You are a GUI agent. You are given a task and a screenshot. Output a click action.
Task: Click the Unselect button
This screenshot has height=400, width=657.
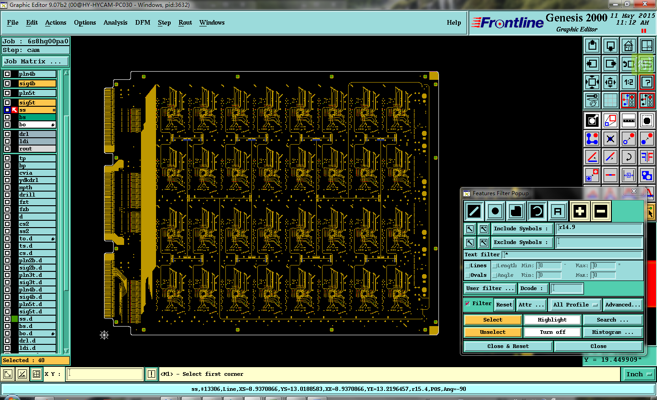(x=493, y=332)
